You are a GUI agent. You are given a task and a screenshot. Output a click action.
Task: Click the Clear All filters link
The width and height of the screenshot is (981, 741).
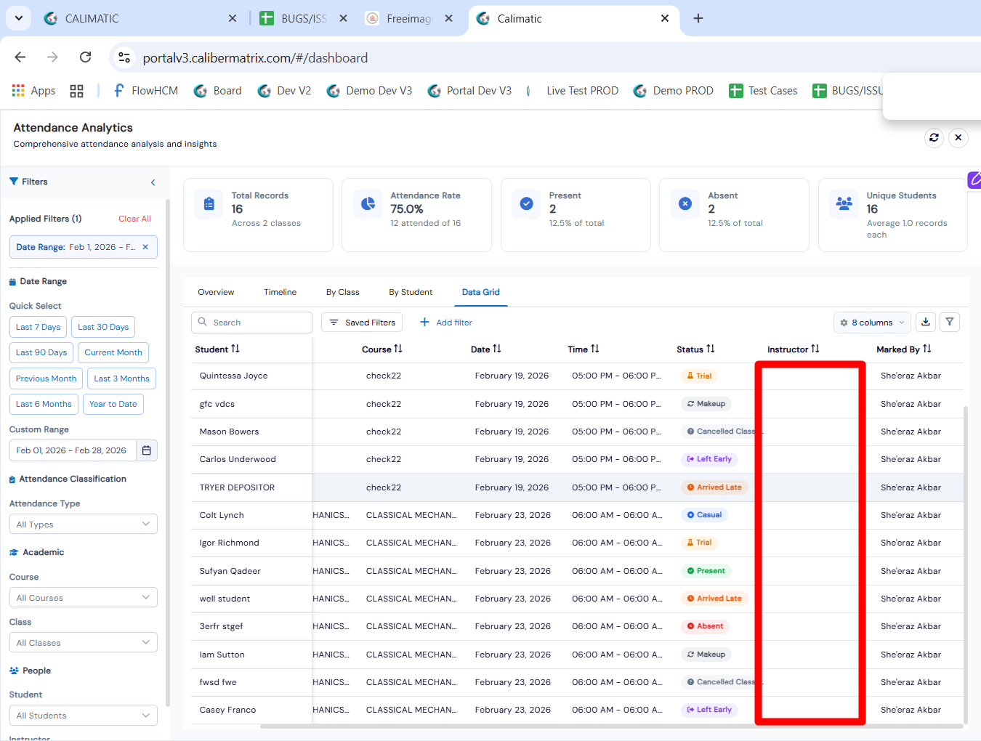[x=134, y=219]
